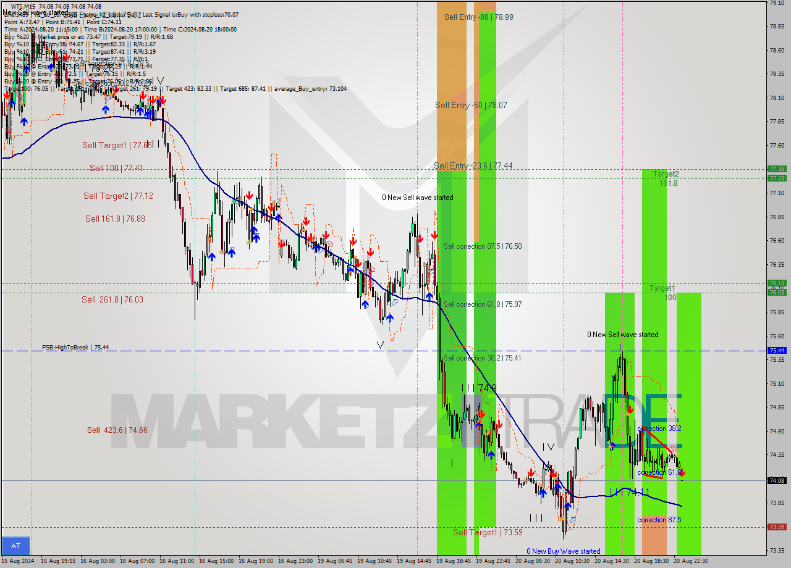
Task: Click 'Sell correction 61.8 | 75.97' text
Action: pos(483,304)
